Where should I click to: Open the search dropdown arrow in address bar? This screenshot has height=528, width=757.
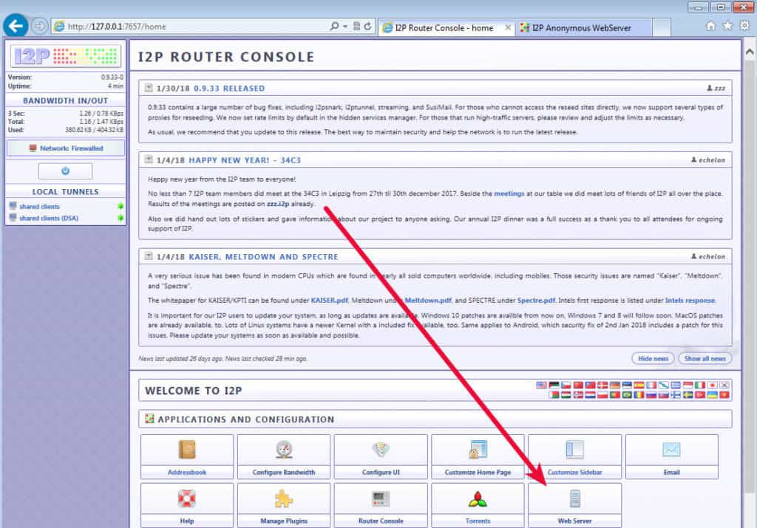345,27
